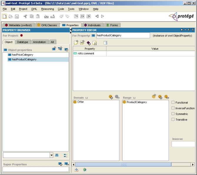
Task: Click the Save Project disk icon
Action: (17, 16)
